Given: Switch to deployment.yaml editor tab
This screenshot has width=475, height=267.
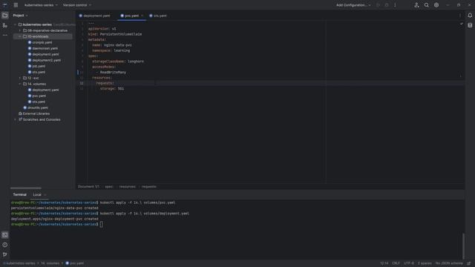Looking at the screenshot, I should coord(94,16).
